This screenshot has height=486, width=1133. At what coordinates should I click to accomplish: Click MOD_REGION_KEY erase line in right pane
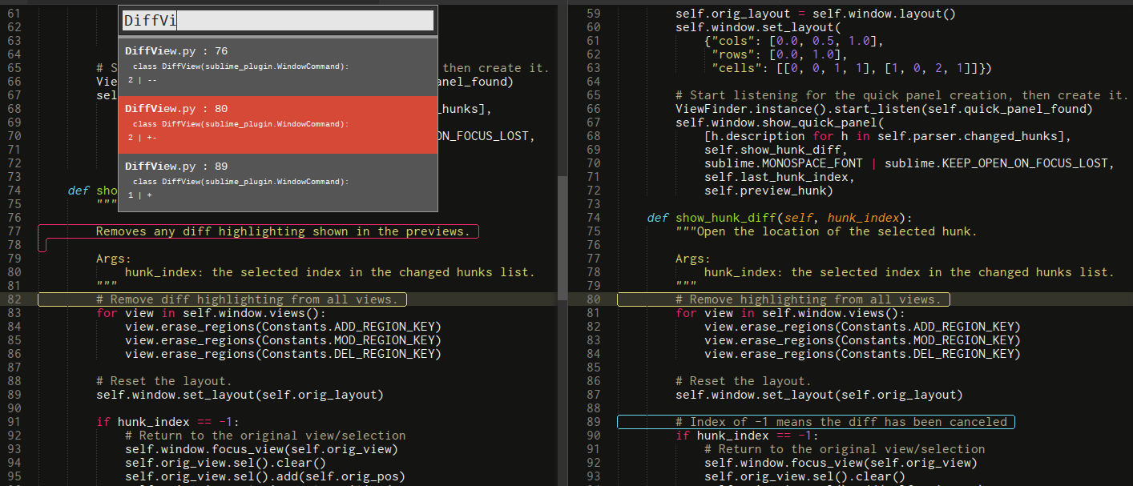pyautogui.click(x=863, y=340)
